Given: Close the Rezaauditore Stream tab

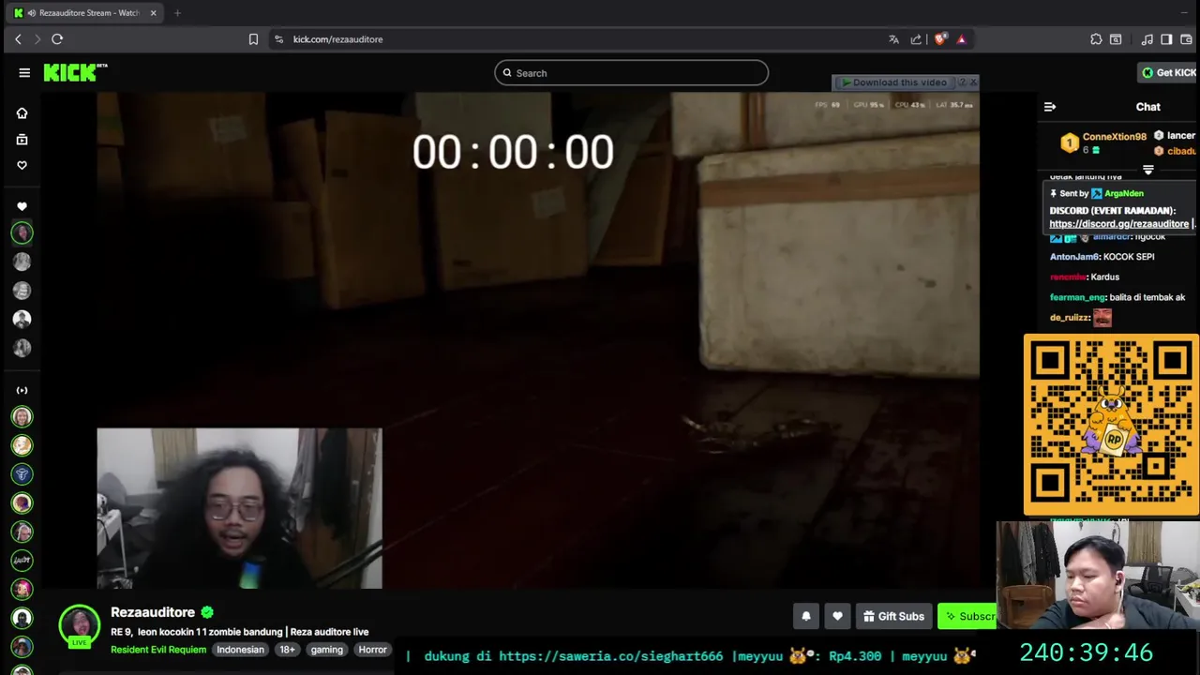Looking at the screenshot, I should (x=154, y=13).
